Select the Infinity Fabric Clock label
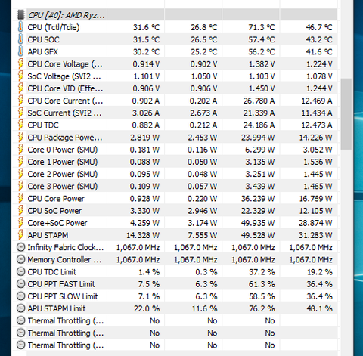This screenshot has width=363, height=356. point(66,247)
